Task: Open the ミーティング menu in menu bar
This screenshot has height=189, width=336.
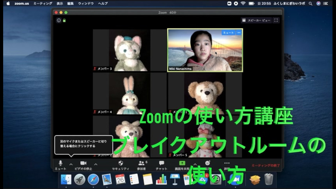Action: [43, 3]
